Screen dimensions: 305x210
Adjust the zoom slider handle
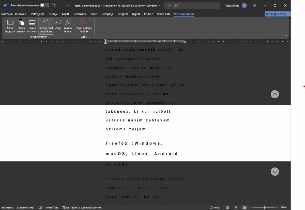point(265,207)
